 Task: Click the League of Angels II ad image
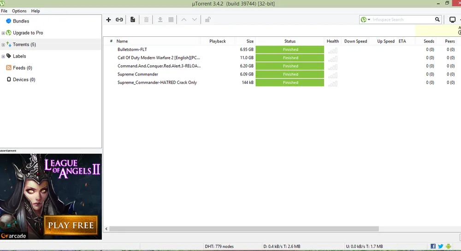pyautogui.click(x=51, y=196)
